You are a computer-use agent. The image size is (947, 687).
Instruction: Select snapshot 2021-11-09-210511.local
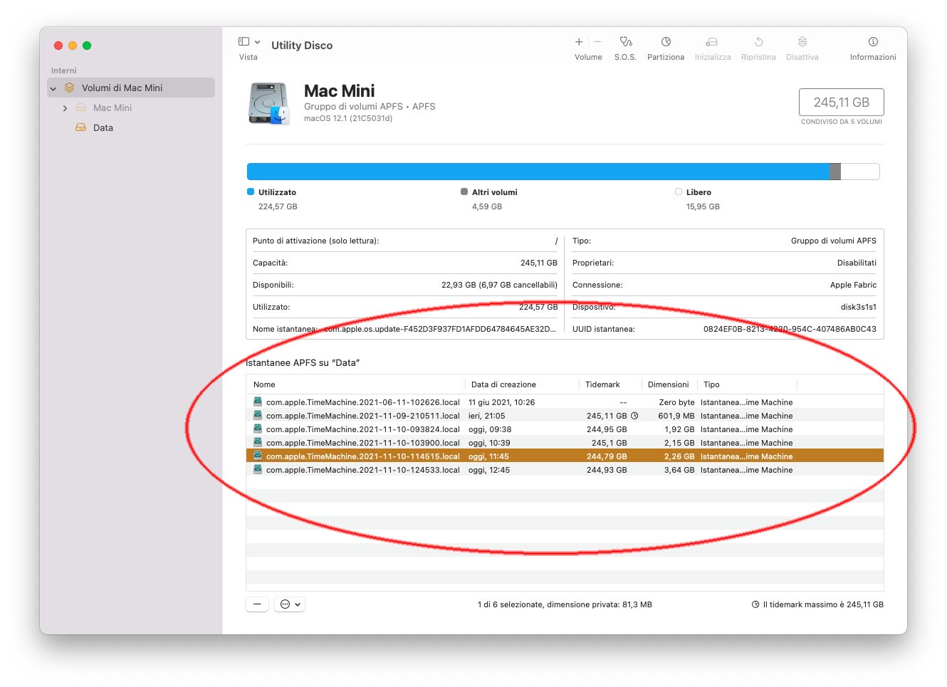[x=565, y=416]
